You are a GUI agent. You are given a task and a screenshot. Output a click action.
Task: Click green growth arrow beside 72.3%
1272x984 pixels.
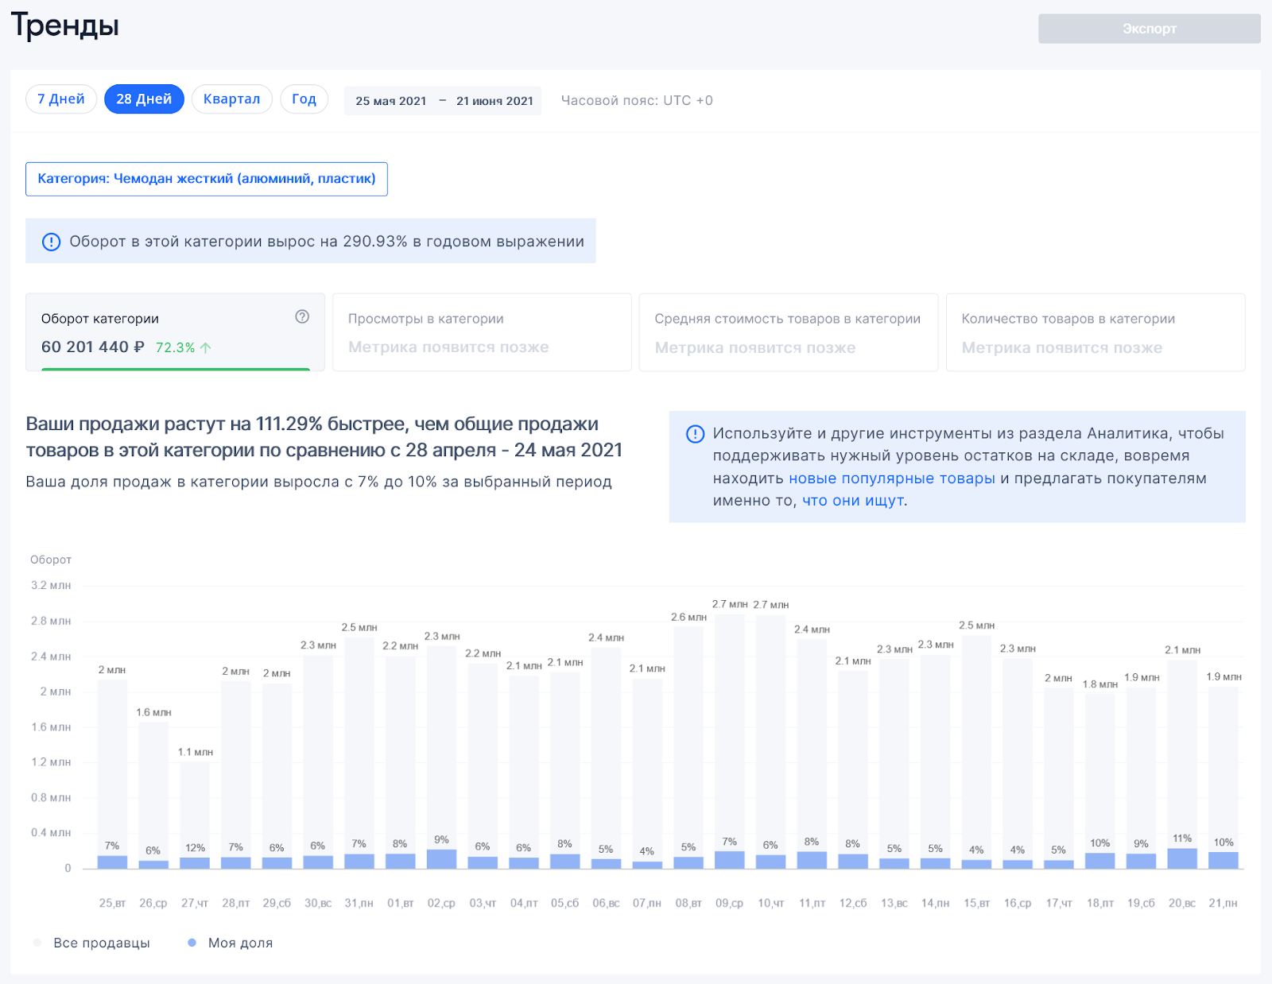coord(206,348)
